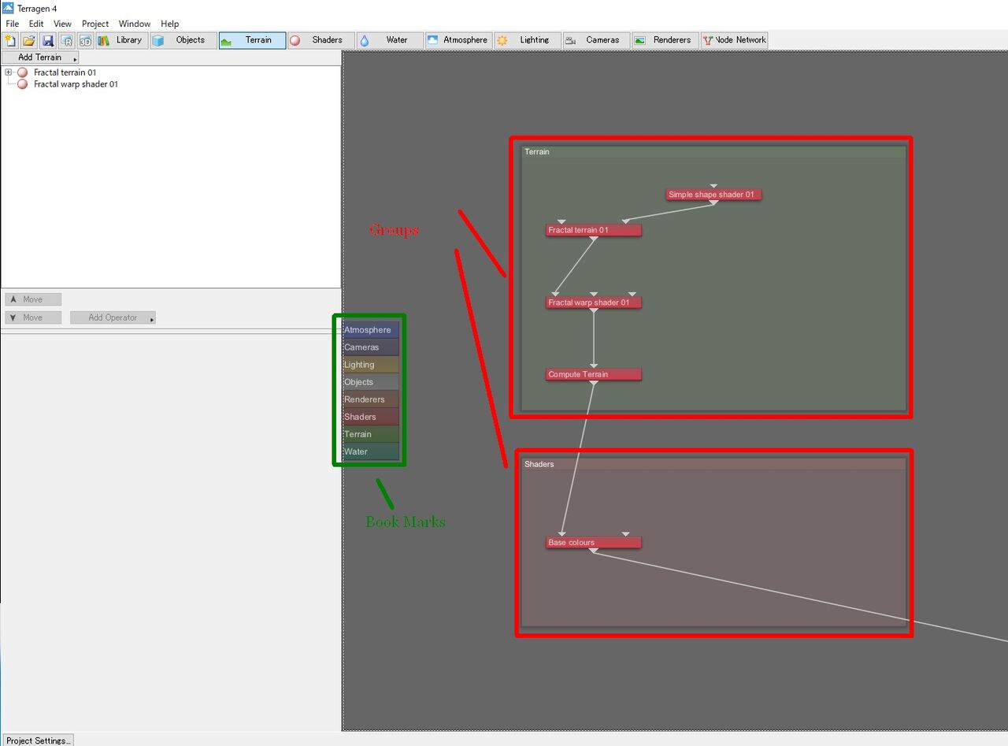Image resolution: width=1008 pixels, height=746 pixels.
Task: Select the Terrain layout toolbar button
Action: click(252, 40)
